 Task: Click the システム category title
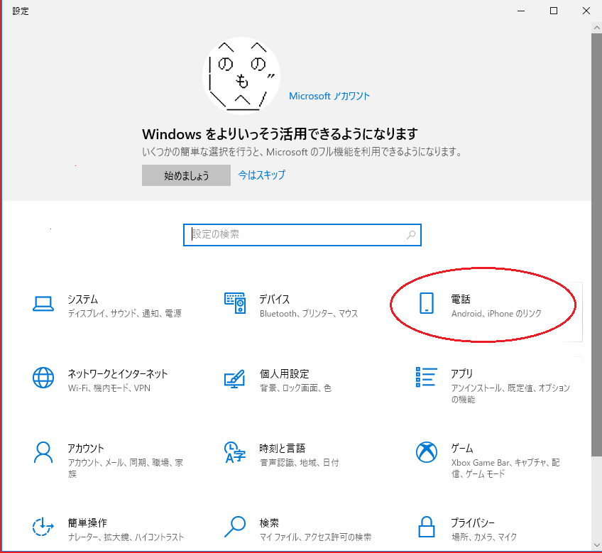point(82,299)
